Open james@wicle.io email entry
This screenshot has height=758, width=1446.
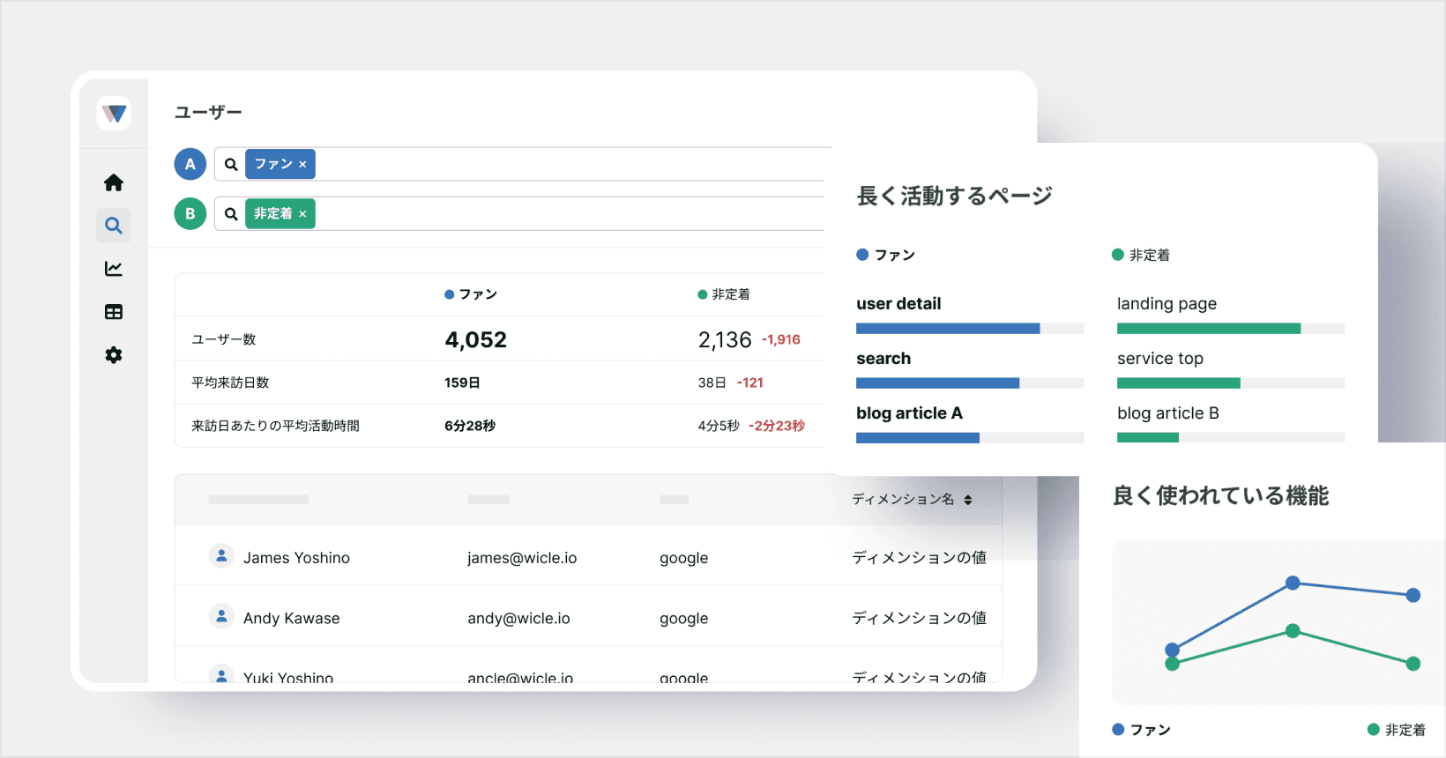[522, 558]
